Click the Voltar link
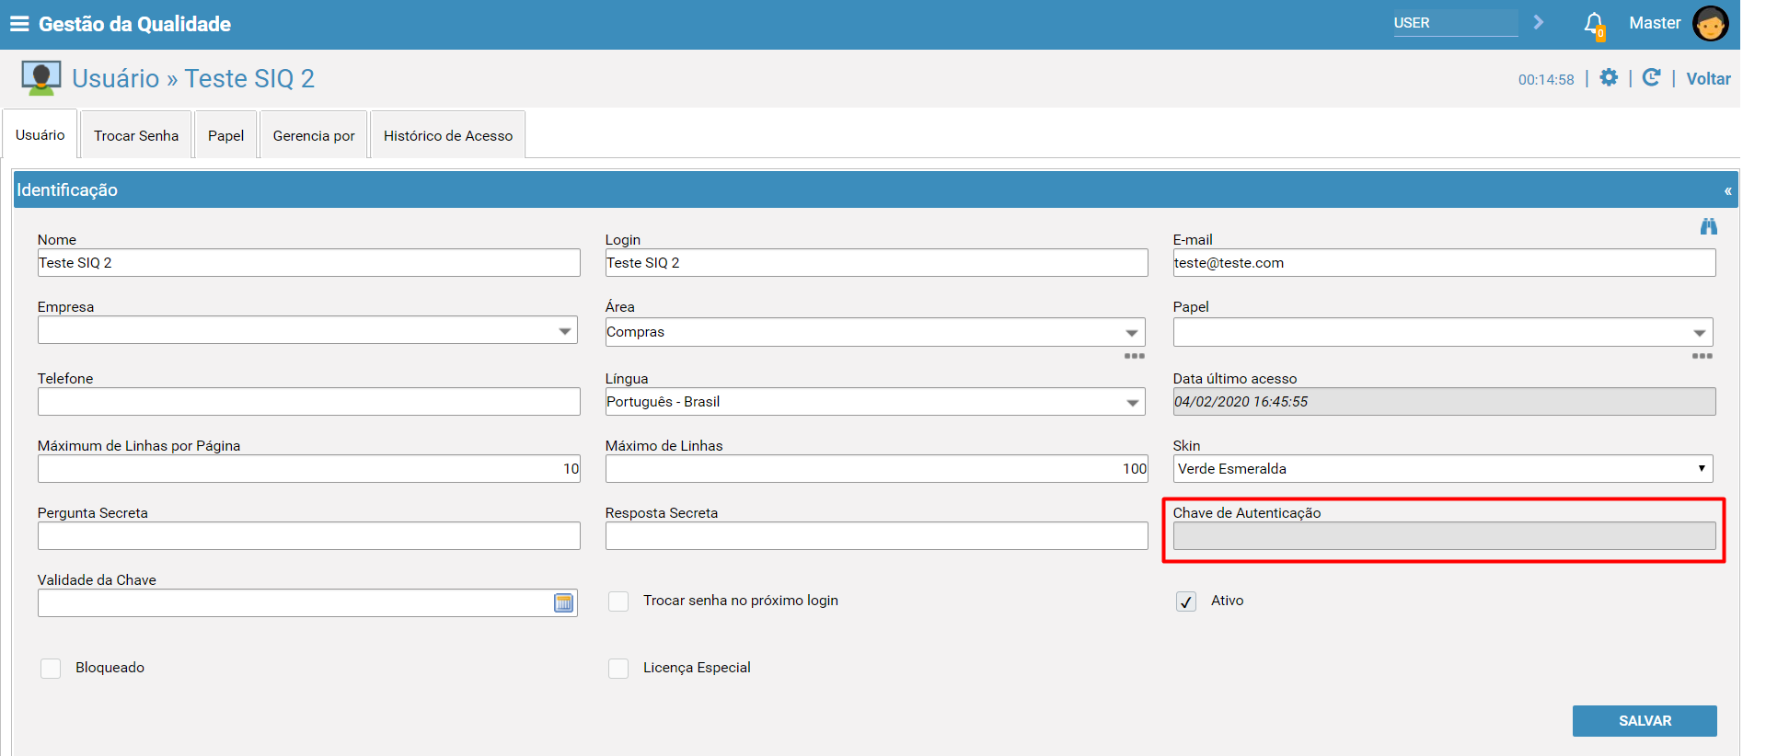The height and width of the screenshot is (756, 1766). pyautogui.click(x=1708, y=79)
